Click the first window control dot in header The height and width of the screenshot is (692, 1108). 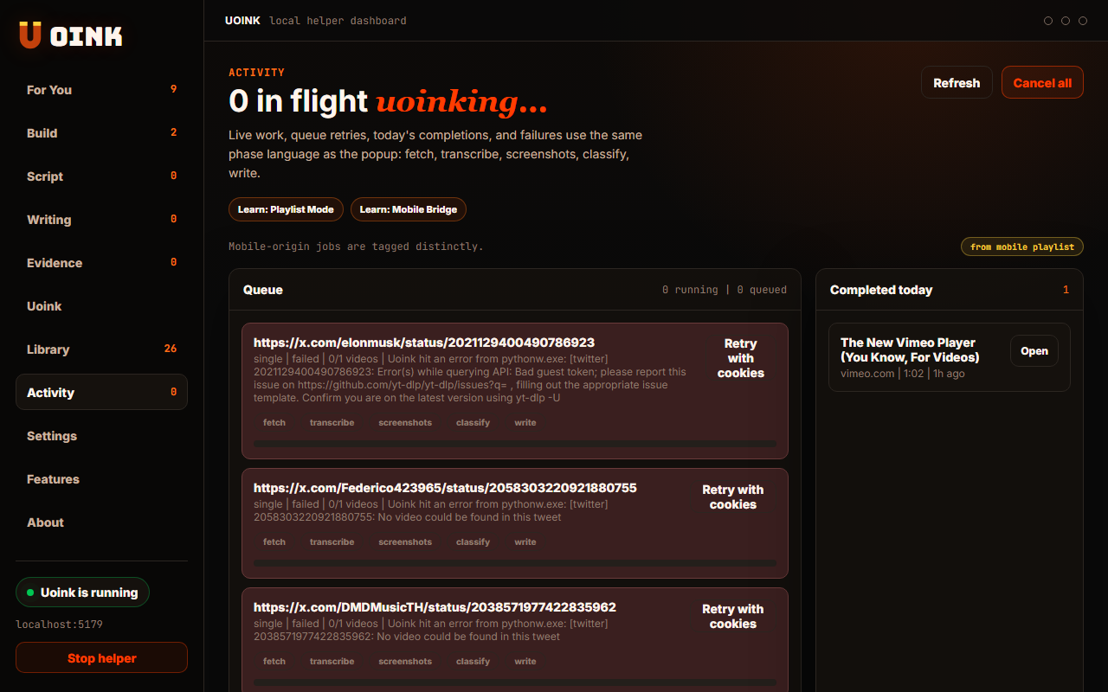pos(1048,21)
